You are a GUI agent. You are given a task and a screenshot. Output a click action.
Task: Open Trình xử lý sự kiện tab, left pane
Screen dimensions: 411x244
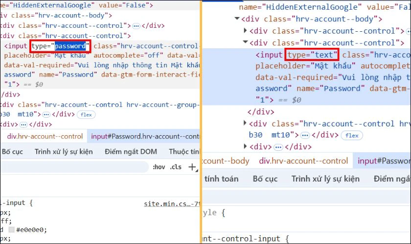click(x=64, y=152)
